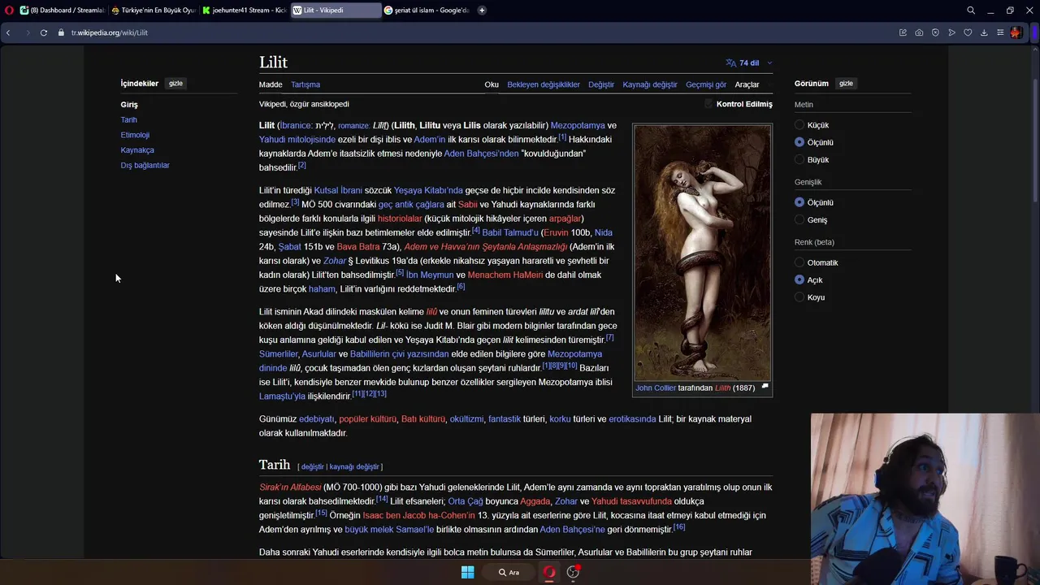
Task: Click the rightmost pinned taskbar app icon
Action: (573, 572)
